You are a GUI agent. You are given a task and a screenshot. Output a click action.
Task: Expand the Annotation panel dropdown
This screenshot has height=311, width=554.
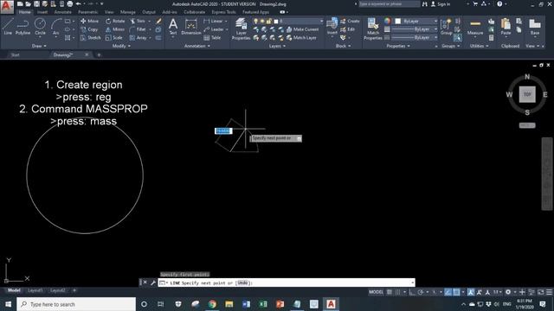[x=197, y=46]
